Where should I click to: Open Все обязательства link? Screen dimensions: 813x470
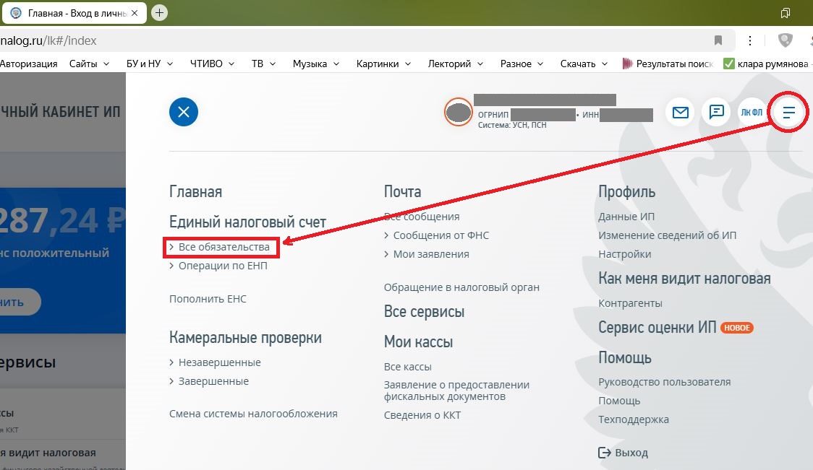224,247
